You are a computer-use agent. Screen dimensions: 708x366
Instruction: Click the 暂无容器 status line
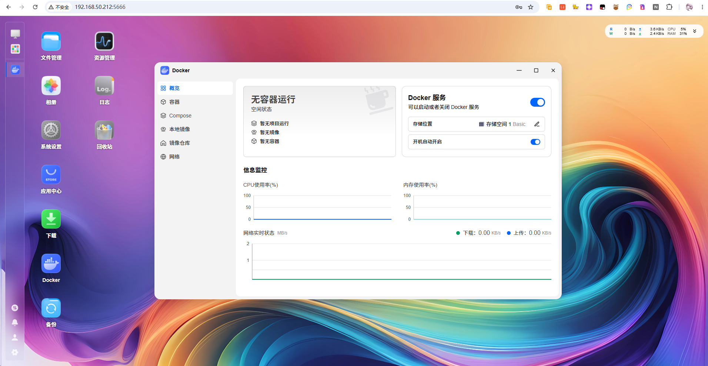click(265, 141)
